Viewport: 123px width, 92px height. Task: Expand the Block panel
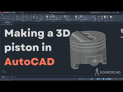coord(69,21)
